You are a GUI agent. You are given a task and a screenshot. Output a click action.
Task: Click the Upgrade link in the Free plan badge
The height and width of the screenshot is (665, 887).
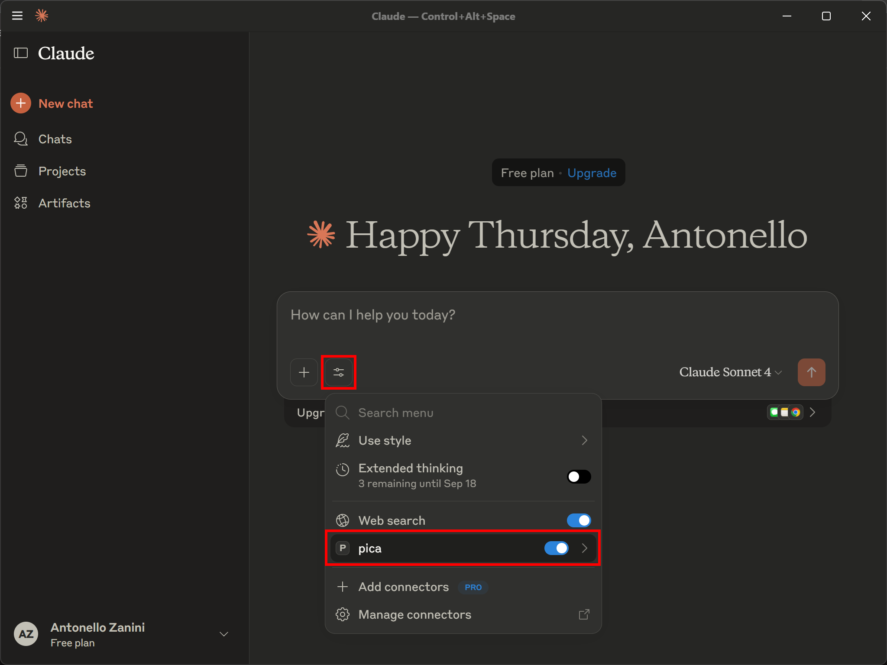[x=592, y=172]
